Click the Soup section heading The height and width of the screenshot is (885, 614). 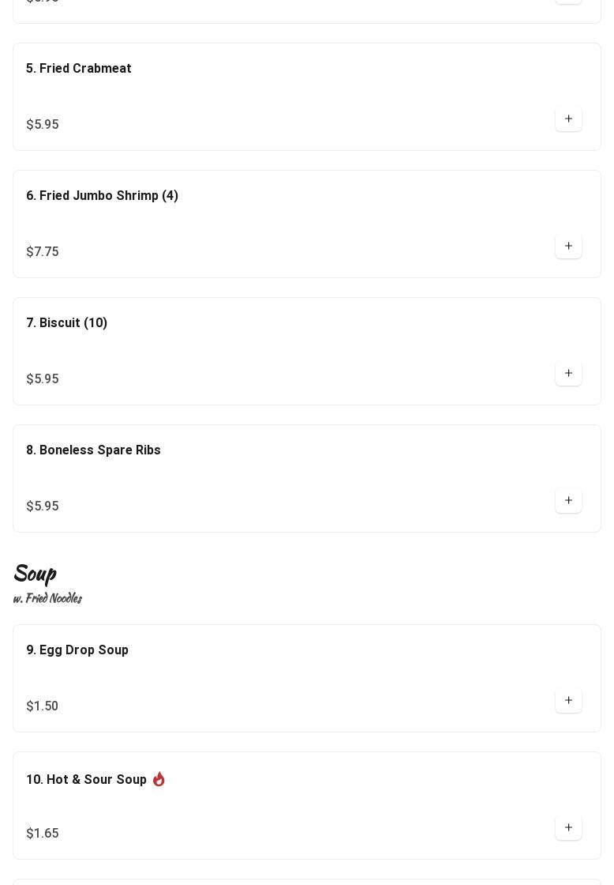coord(35,573)
